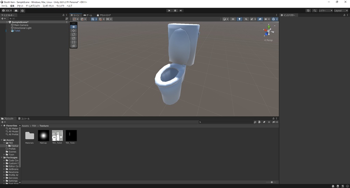This screenshot has width=350, height=188.
Task: Click the search by type icon in Project panel
Action: (x=259, y=122)
